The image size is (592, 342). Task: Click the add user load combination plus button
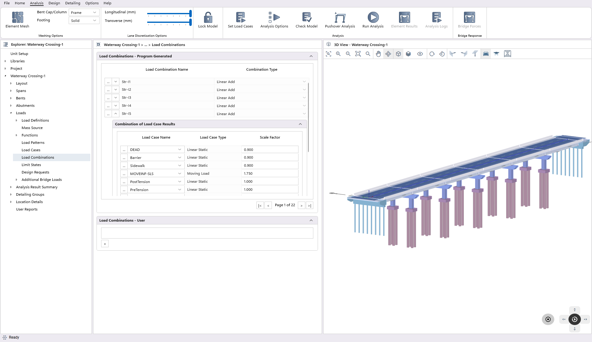pyautogui.click(x=105, y=244)
